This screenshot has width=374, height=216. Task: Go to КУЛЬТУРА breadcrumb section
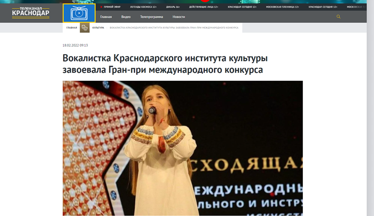pyautogui.click(x=98, y=28)
